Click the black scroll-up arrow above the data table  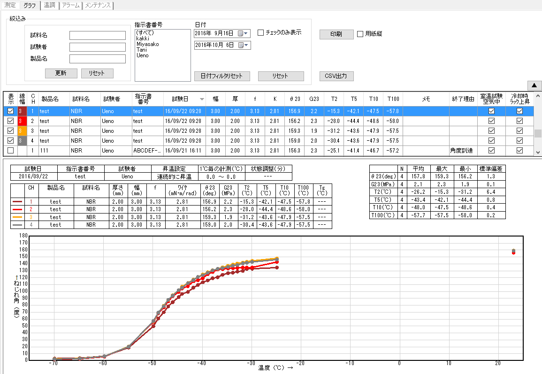coord(534,85)
